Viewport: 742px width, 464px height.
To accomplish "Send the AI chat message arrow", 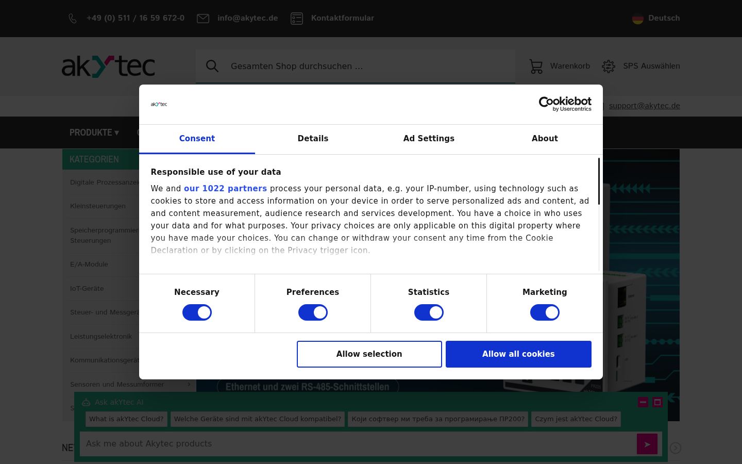I will (647, 444).
